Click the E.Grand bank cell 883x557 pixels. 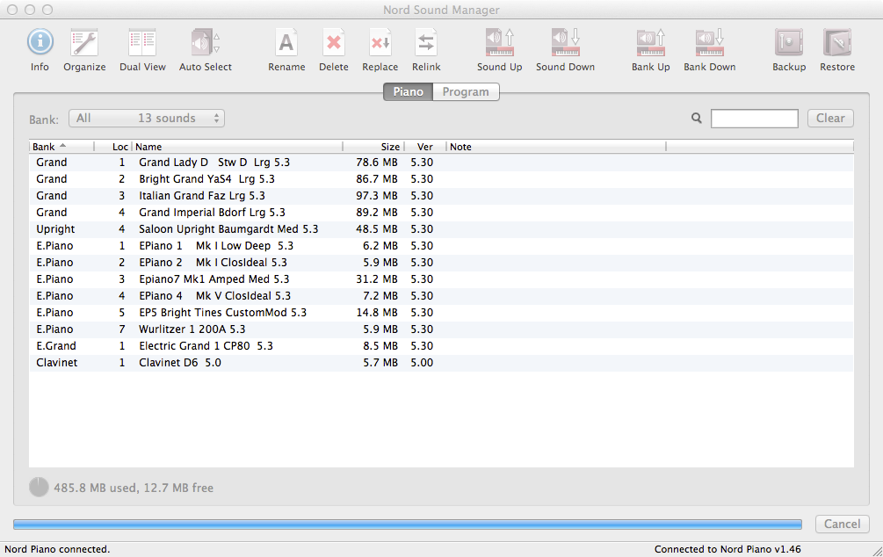point(55,346)
